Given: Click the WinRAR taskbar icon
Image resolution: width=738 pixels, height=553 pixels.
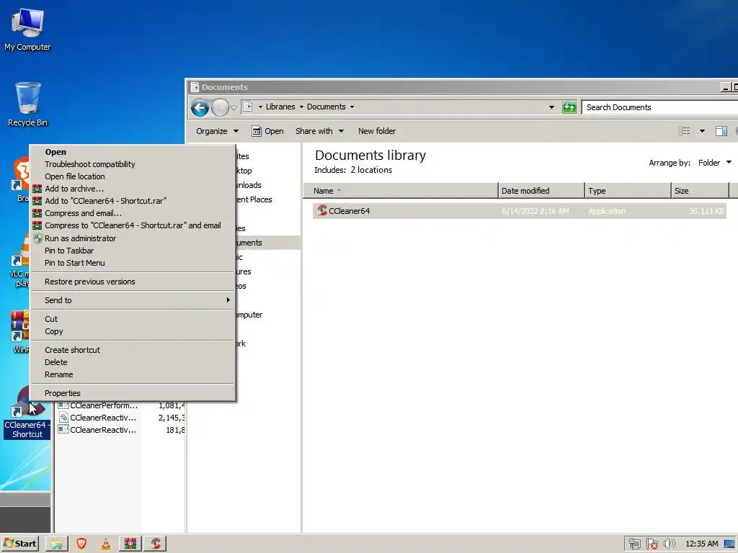Looking at the screenshot, I should click(130, 544).
